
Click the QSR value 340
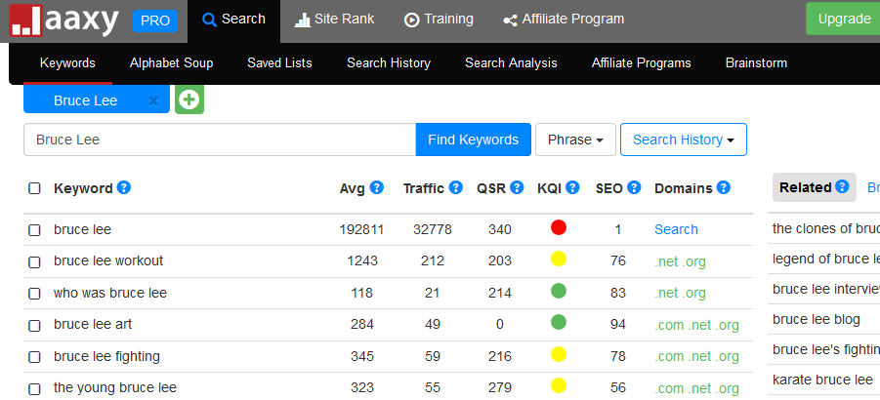[x=499, y=229]
